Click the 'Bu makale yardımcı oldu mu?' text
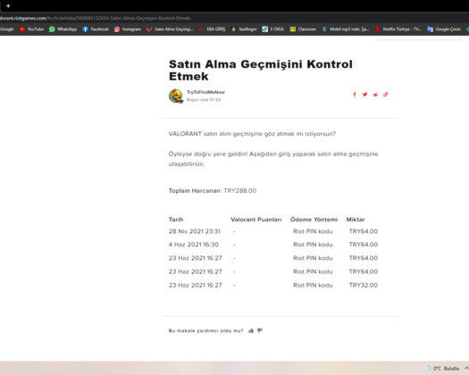This screenshot has width=469, height=375. (205, 330)
